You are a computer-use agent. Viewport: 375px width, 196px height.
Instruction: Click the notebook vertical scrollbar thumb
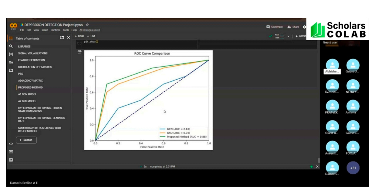click(x=318, y=160)
